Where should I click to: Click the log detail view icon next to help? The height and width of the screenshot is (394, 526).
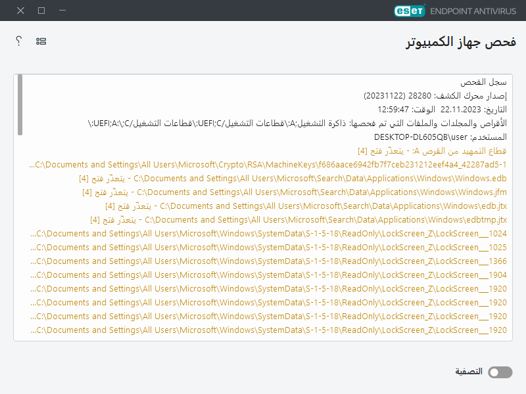40,41
